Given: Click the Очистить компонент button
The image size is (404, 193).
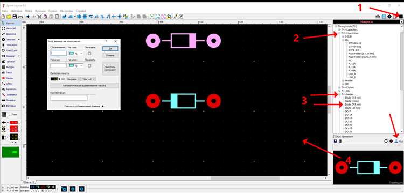Looking at the screenshot, I should (x=110, y=69).
